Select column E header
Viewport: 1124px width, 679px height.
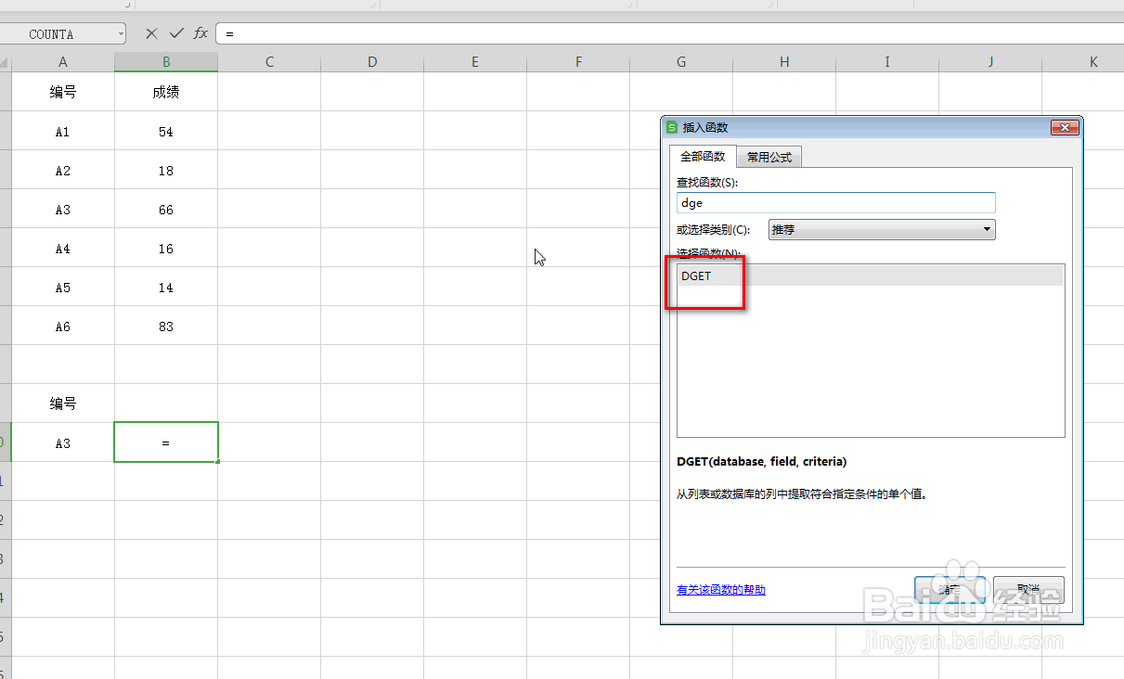tap(475, 62)
